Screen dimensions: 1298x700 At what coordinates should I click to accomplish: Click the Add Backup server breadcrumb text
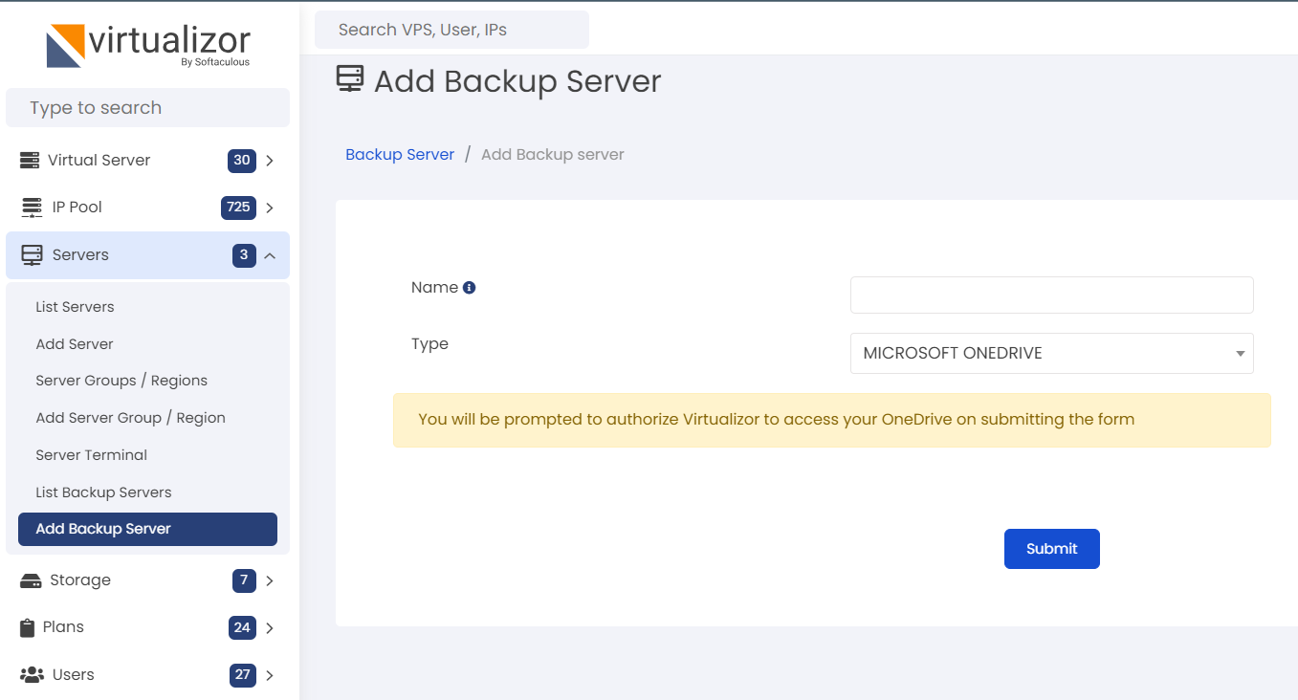553,155
